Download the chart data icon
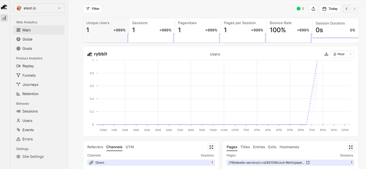The height and width of the screenshot is (169, 366). [326, 54]
